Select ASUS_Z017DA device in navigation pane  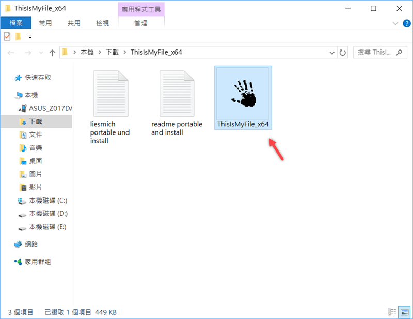pos(50,108)
